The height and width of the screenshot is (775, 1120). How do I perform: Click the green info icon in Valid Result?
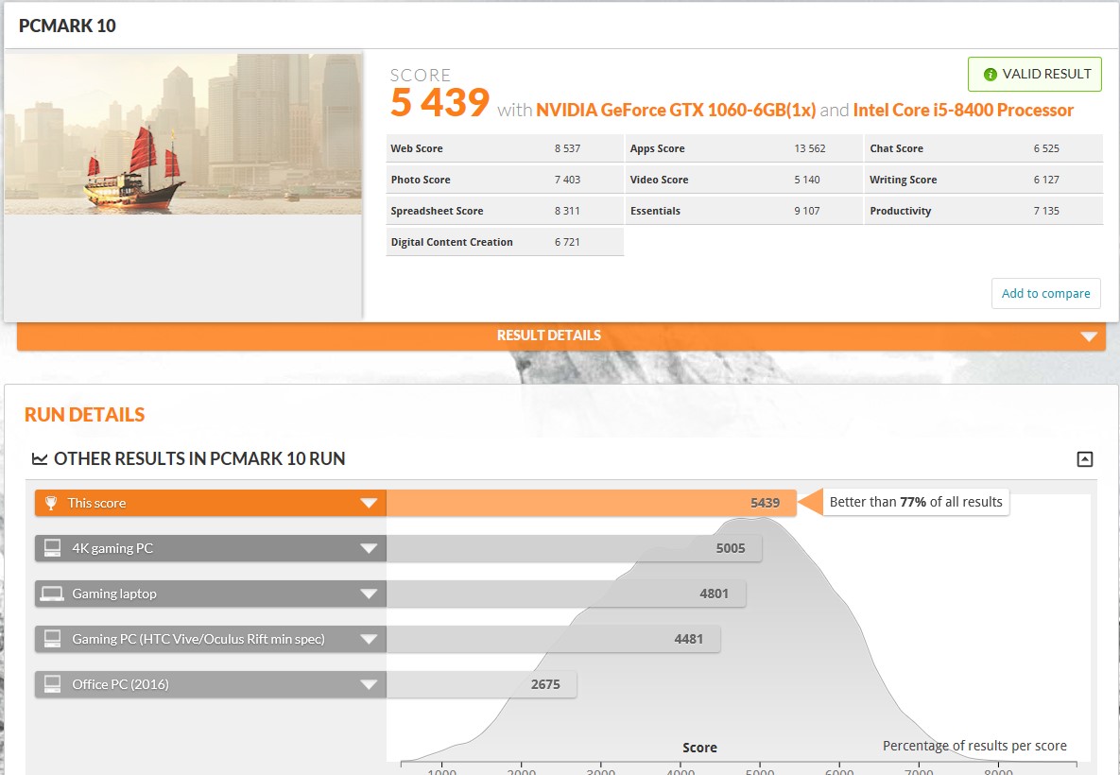(x=990, y=75)
